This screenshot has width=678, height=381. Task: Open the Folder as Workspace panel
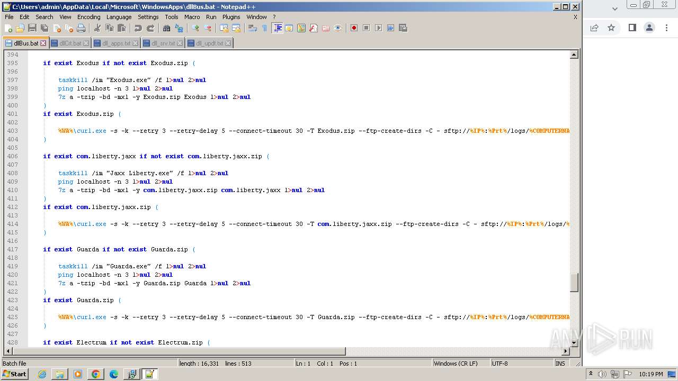tap(326, 28)
